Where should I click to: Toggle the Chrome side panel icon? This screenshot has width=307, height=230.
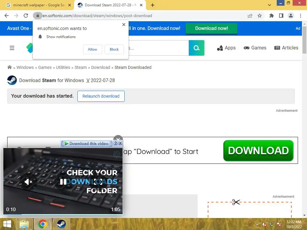pyautogui.click(x=281, y=16)
